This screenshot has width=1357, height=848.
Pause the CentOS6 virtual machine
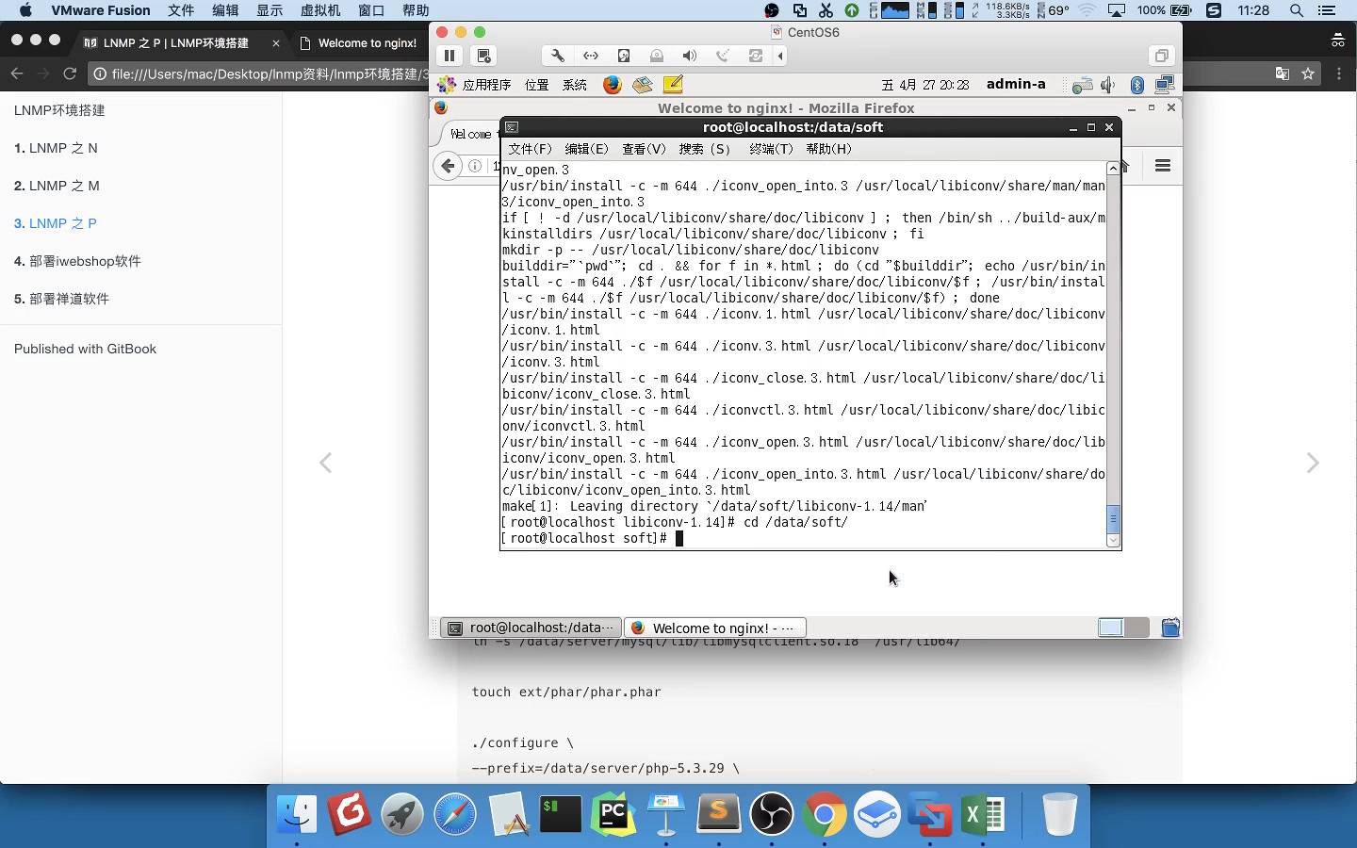click(x=450, y=56)
